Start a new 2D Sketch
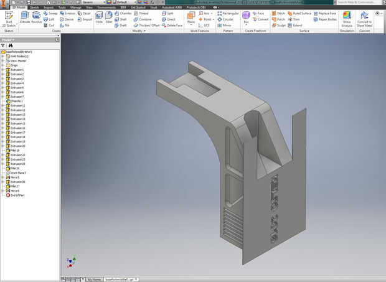 pos(8,17)
